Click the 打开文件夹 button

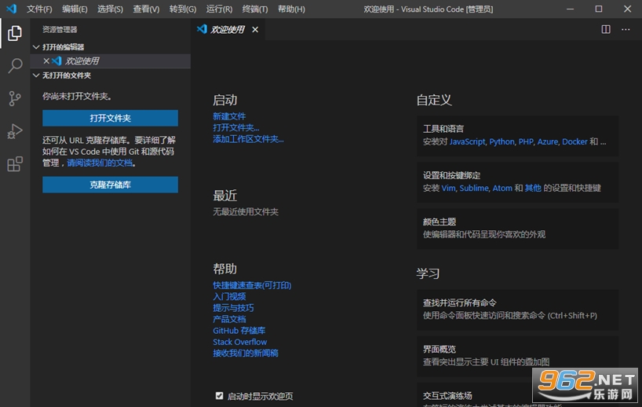[x=110, y=118]
